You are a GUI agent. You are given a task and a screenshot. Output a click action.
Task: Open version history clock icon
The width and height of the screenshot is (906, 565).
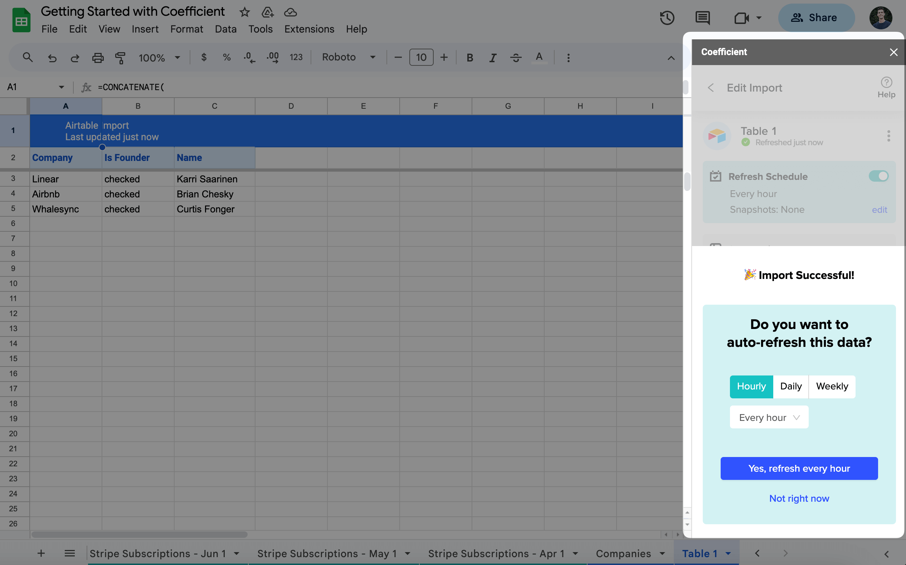[x=667, y=18]
